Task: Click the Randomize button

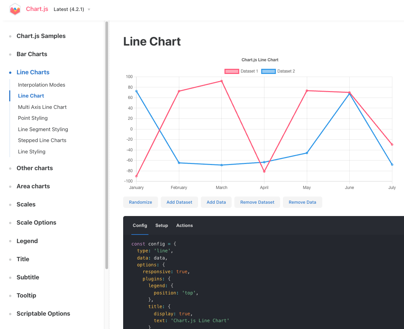Action: 140,202
